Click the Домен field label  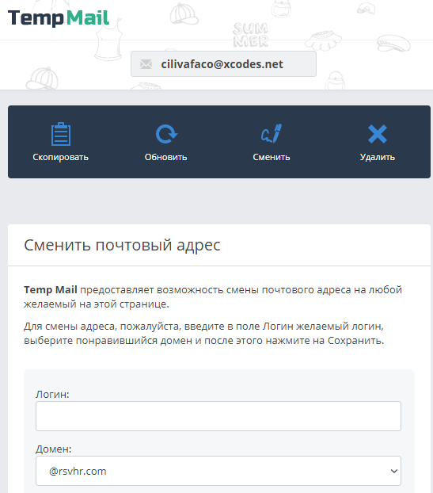click(x=53, y=449)
